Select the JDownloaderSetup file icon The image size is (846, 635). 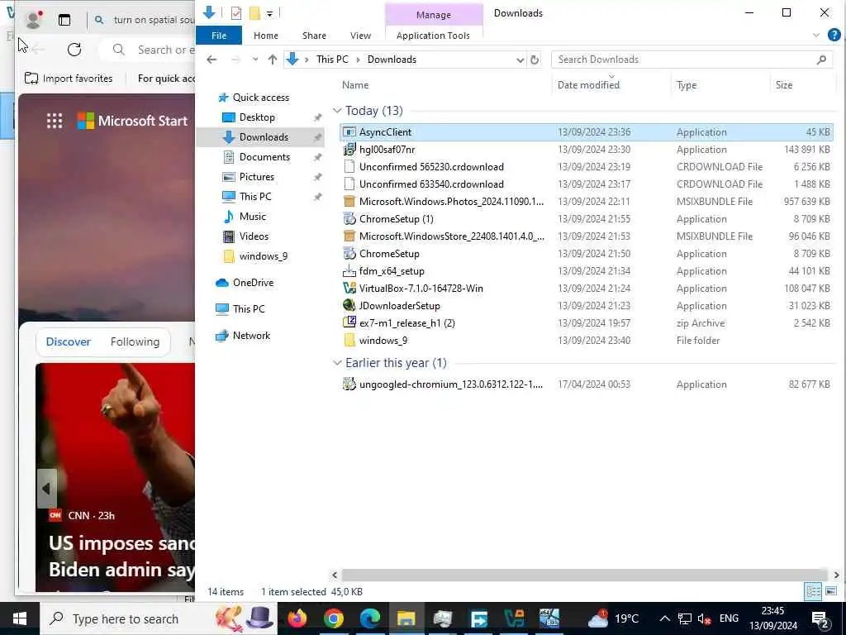pos(349,306)
